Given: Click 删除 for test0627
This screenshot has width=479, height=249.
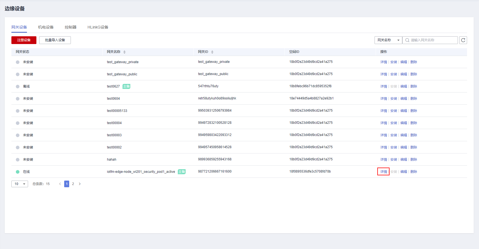Looking at the screenshot, I should (x=414, y=86).
